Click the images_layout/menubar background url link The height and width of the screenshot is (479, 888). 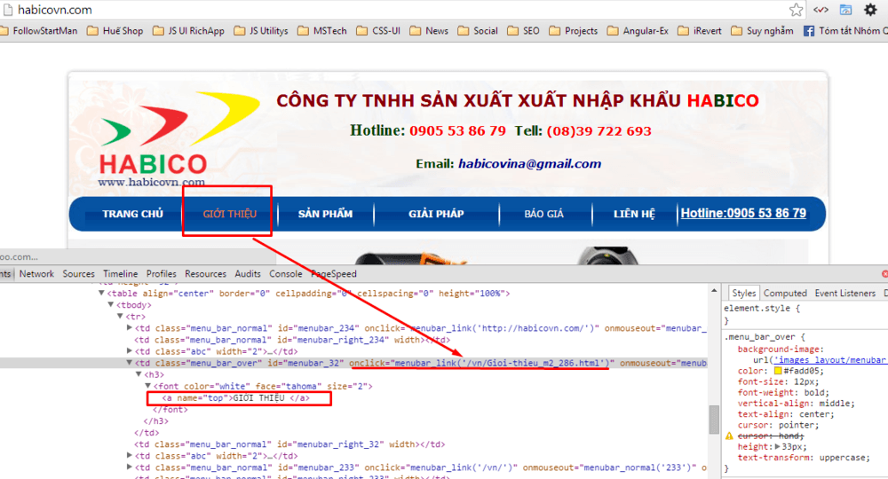pyautogui.click(x=829, y=359)
